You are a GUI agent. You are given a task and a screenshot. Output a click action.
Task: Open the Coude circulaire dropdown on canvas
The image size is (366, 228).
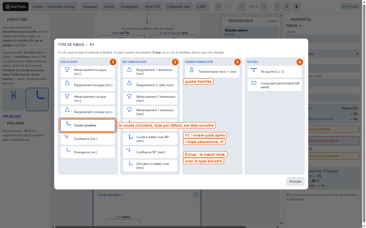tap(111, 195)
